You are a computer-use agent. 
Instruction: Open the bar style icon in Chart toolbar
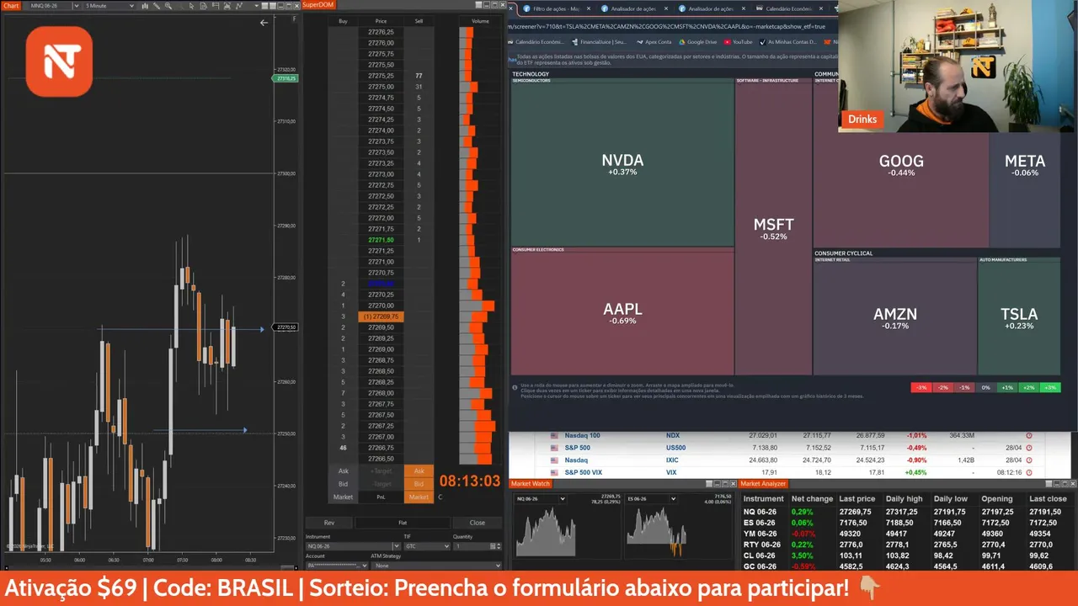coord(145,6)
